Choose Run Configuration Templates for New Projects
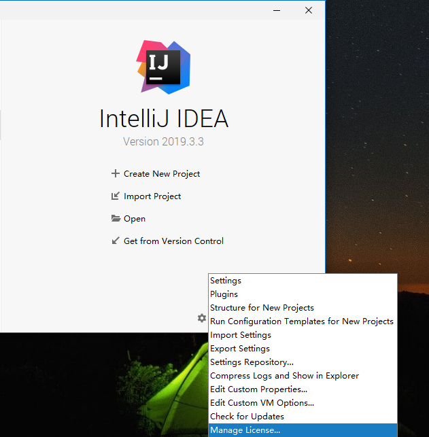Screen dimensions: 429x437 (x=303, y=321)
